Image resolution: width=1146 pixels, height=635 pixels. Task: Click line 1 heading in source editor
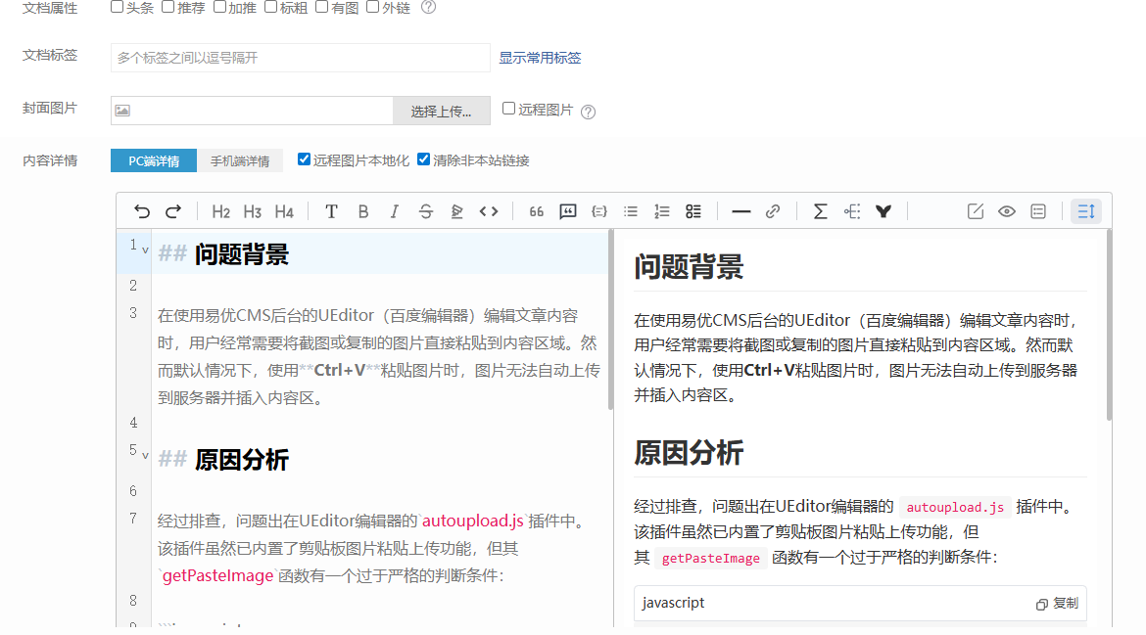[241, 254]
